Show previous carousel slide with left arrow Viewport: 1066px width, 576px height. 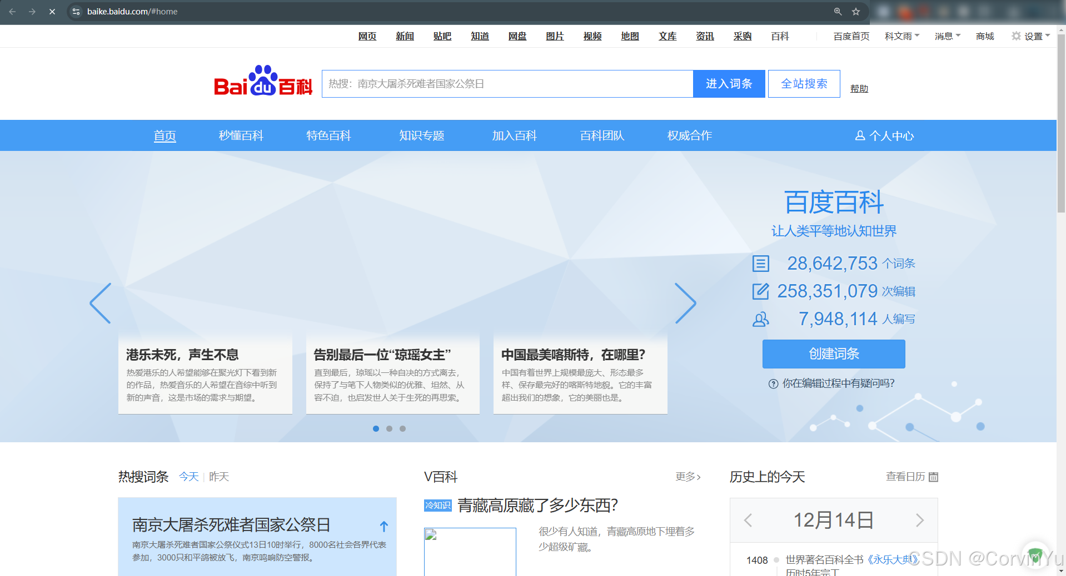[101, 303]
